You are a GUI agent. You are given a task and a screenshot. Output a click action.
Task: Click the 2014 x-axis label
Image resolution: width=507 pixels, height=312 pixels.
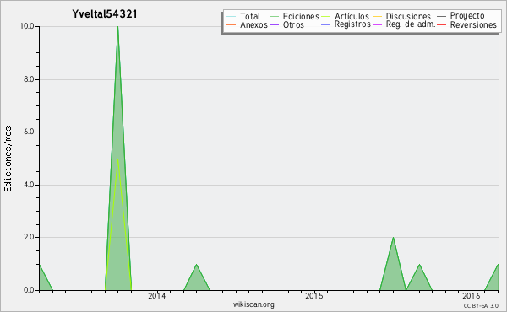point(157,296)
